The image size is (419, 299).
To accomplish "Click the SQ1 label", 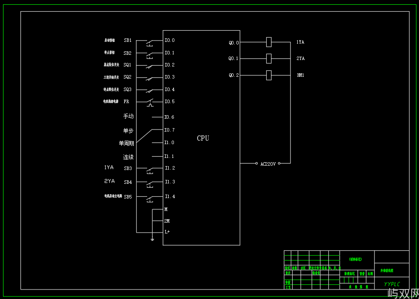I will coord(127,65).
